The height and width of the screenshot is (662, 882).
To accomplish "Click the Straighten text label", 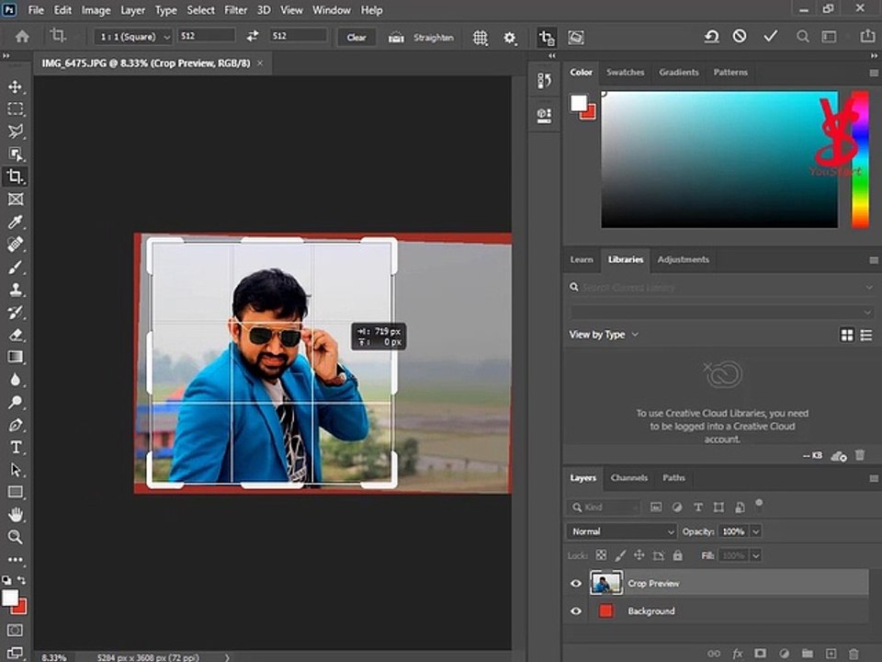I will pos(433,37).
